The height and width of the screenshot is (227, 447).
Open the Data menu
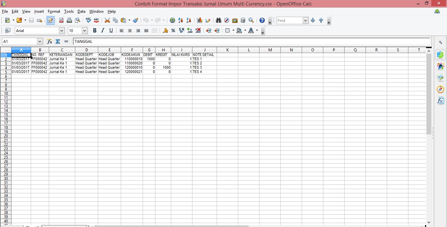[x=81, y=11]
